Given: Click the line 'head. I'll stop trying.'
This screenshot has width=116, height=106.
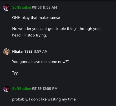Looking at the screenshot, I should point(29,35).
